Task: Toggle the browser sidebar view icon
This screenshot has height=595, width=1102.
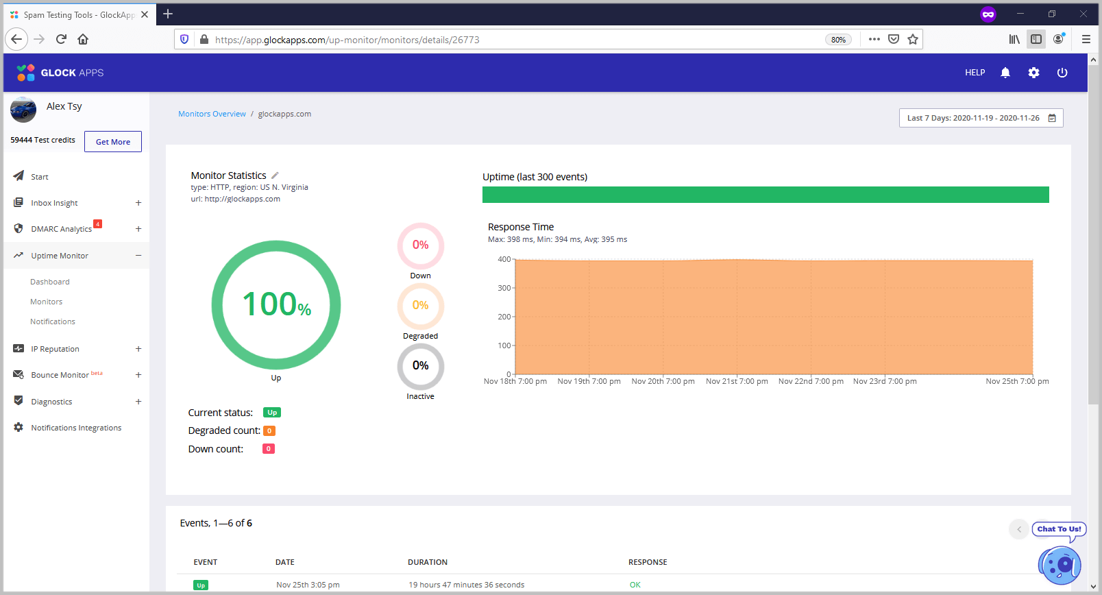Action: (x=1036, y=39)
